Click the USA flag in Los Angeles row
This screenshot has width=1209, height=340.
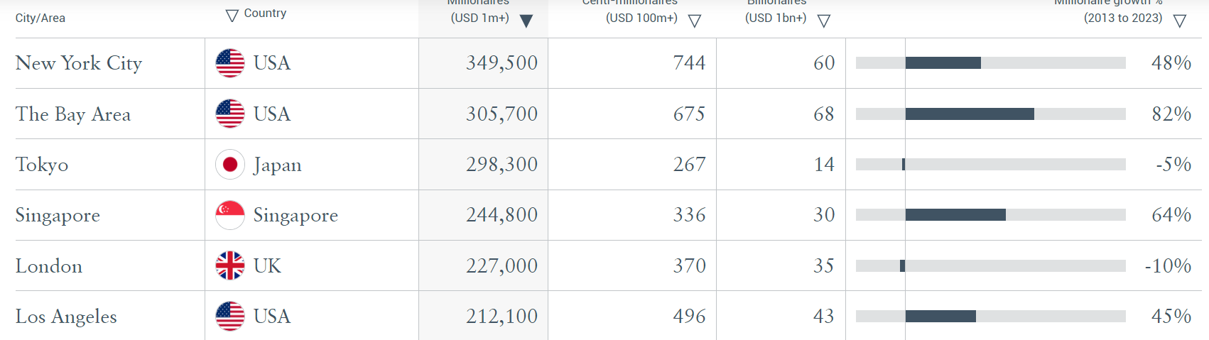pyautogui.click(x=230, y=316)
